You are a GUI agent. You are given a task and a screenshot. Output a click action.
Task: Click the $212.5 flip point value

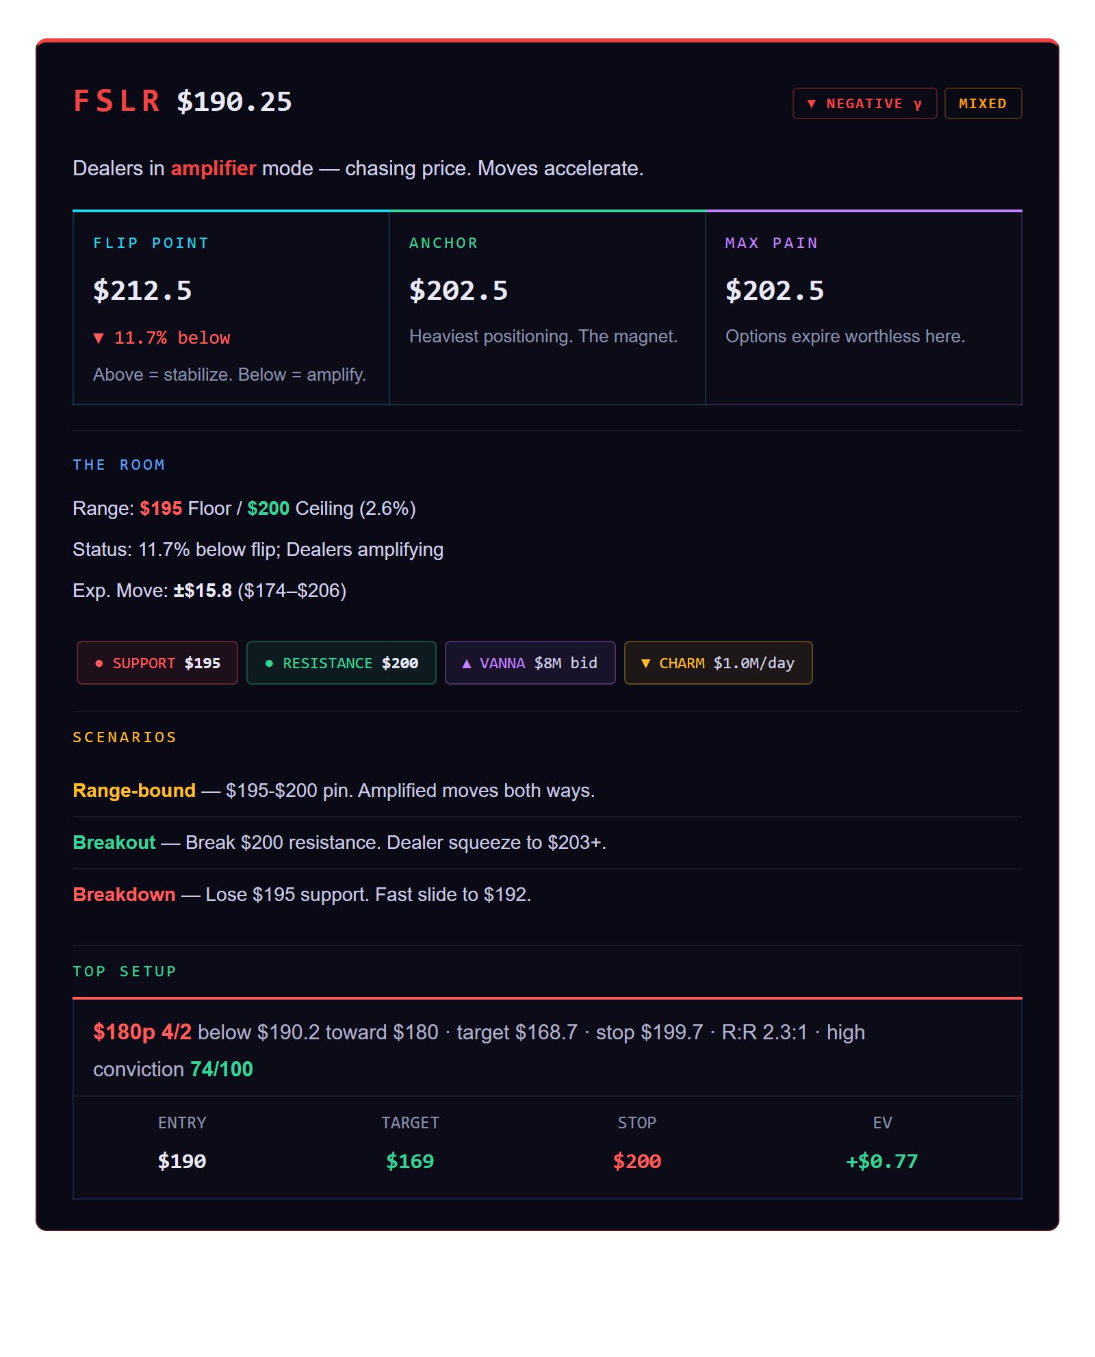(142, 291)
